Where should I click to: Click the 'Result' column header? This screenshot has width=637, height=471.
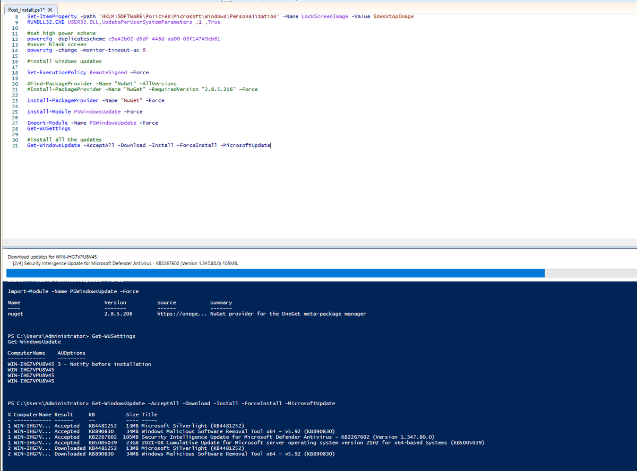64,414
